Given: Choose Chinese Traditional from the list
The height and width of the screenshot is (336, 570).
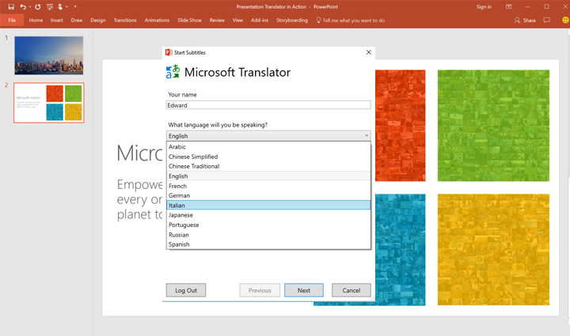Looking at the screenshot, I should 268,166.
